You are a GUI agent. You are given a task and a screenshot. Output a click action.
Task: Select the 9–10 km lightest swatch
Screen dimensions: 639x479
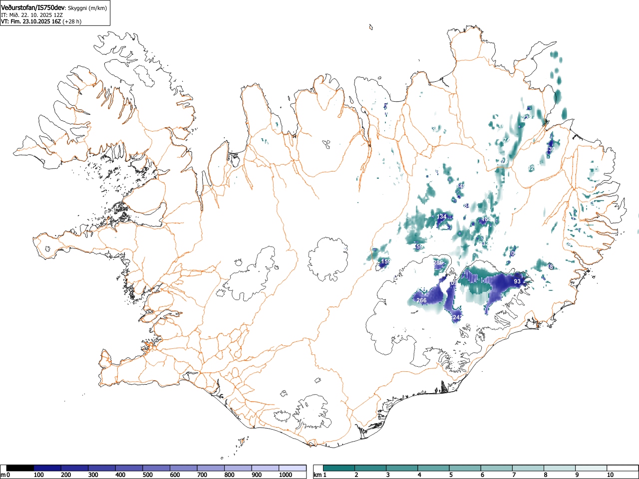[591, 468]
